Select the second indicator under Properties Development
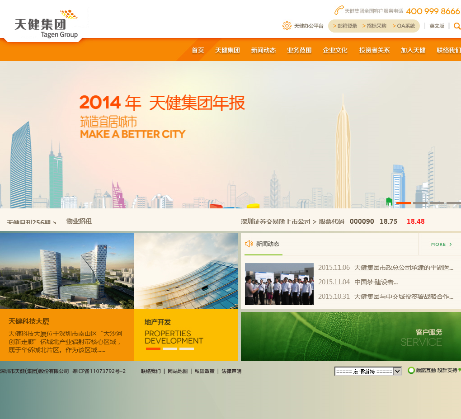 tap(170, 348)
